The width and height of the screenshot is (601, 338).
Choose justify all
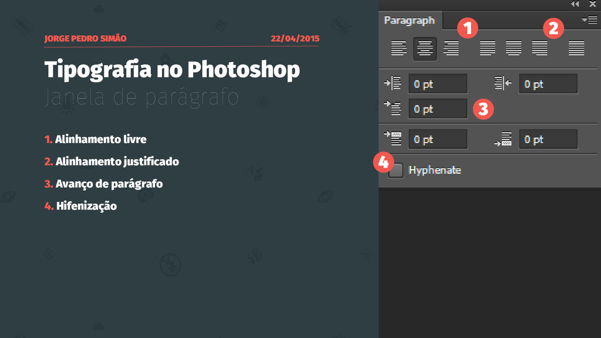pos(576,48)
